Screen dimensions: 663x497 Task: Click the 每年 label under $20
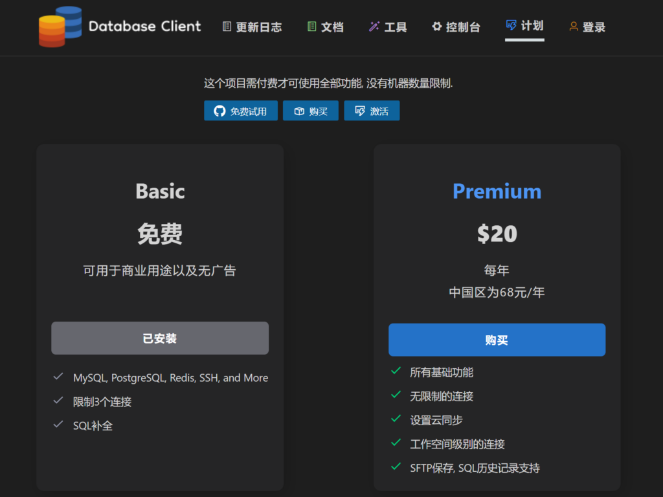(497, 271)
